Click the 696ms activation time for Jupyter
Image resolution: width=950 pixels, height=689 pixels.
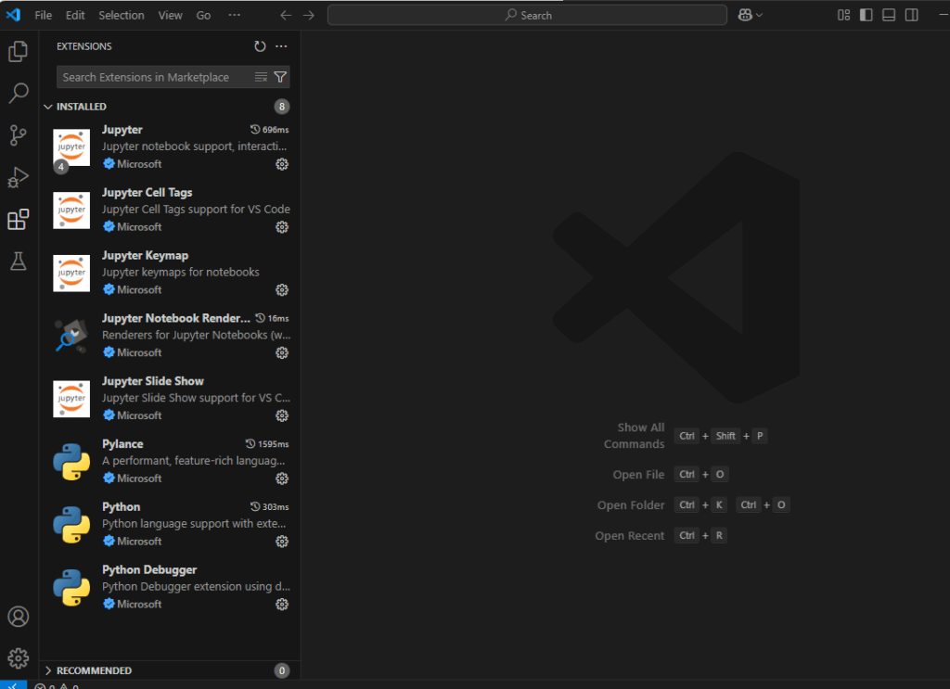(x=270, y=130)
